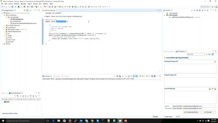Image resolution: width=218 pixels, height=123 pixels.
Task: Click the Maximize icon on Console panel
Action: coord(160,76)
